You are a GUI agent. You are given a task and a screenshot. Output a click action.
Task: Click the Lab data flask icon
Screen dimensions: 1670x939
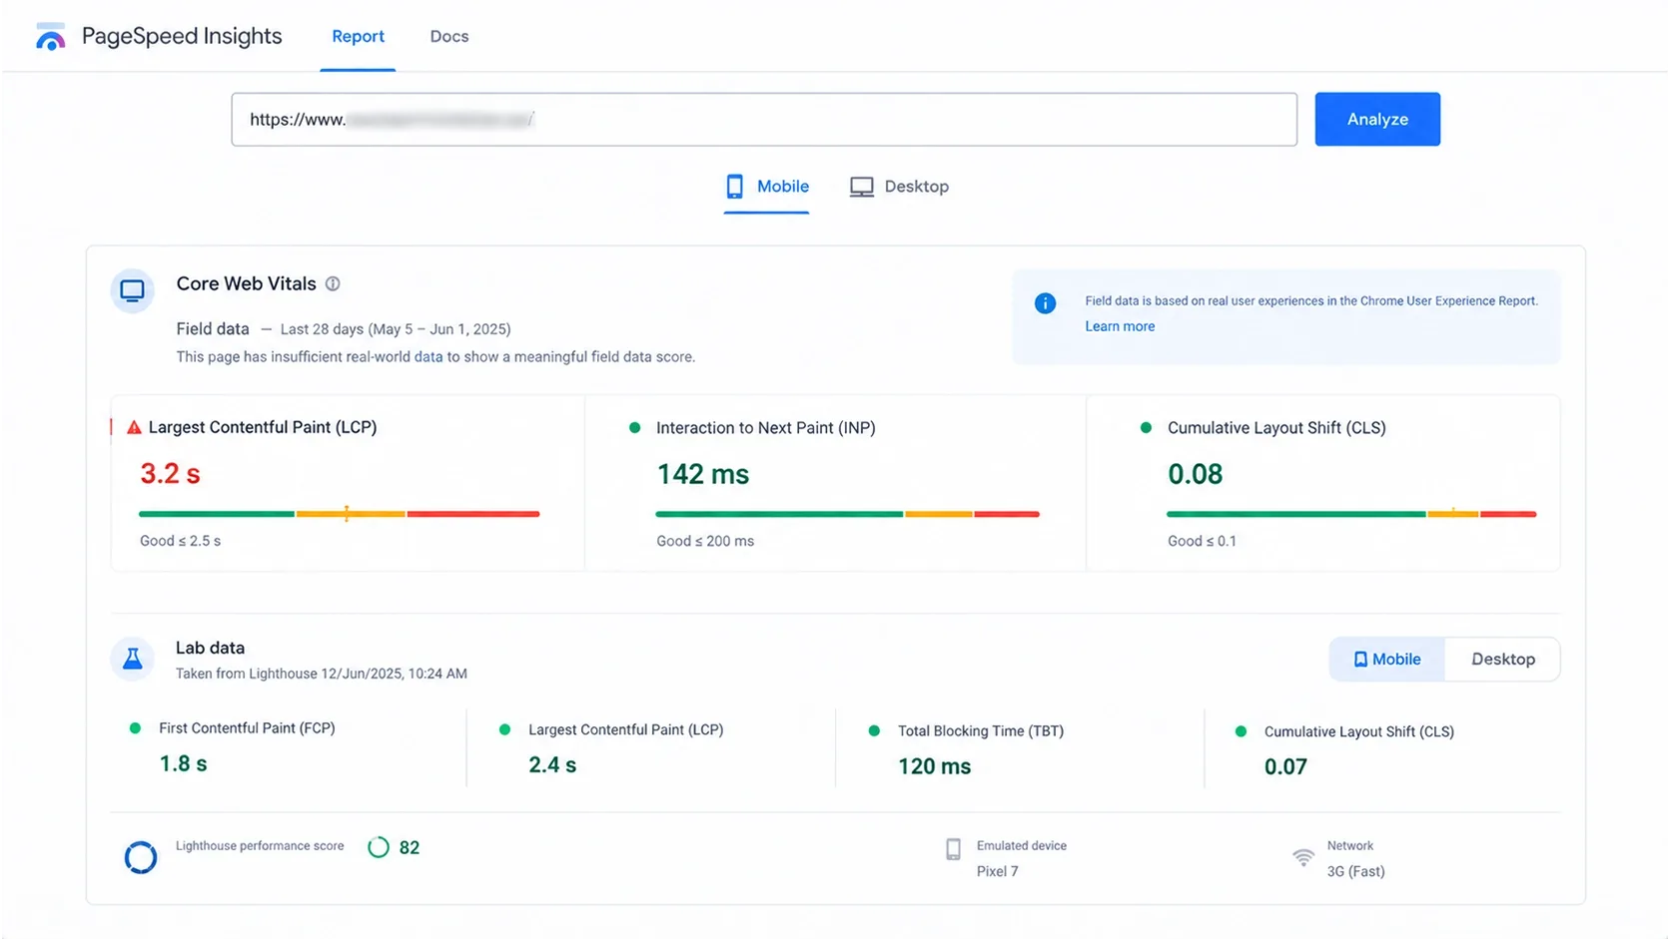(132, 659)
